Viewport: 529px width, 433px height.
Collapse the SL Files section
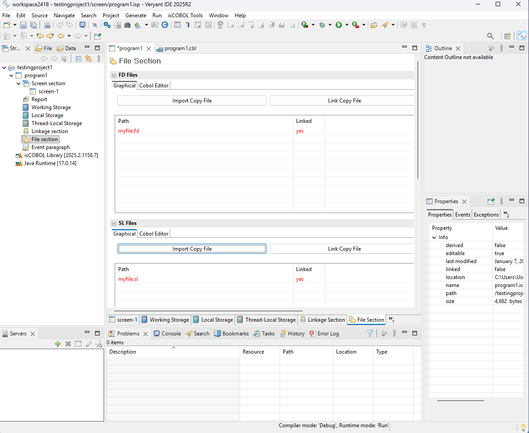(114, 224)
